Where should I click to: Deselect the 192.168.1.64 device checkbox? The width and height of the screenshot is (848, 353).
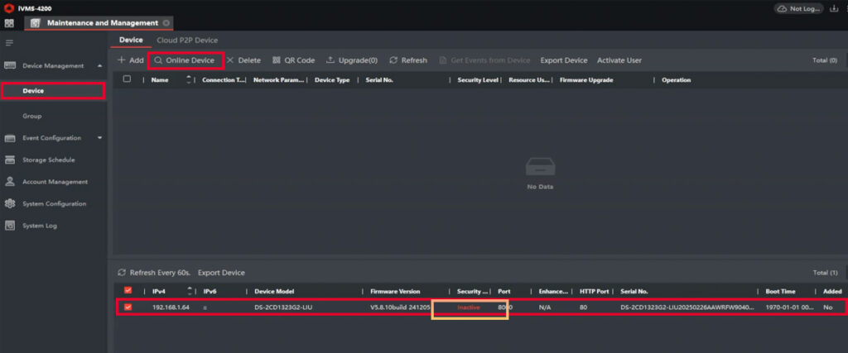128,307
